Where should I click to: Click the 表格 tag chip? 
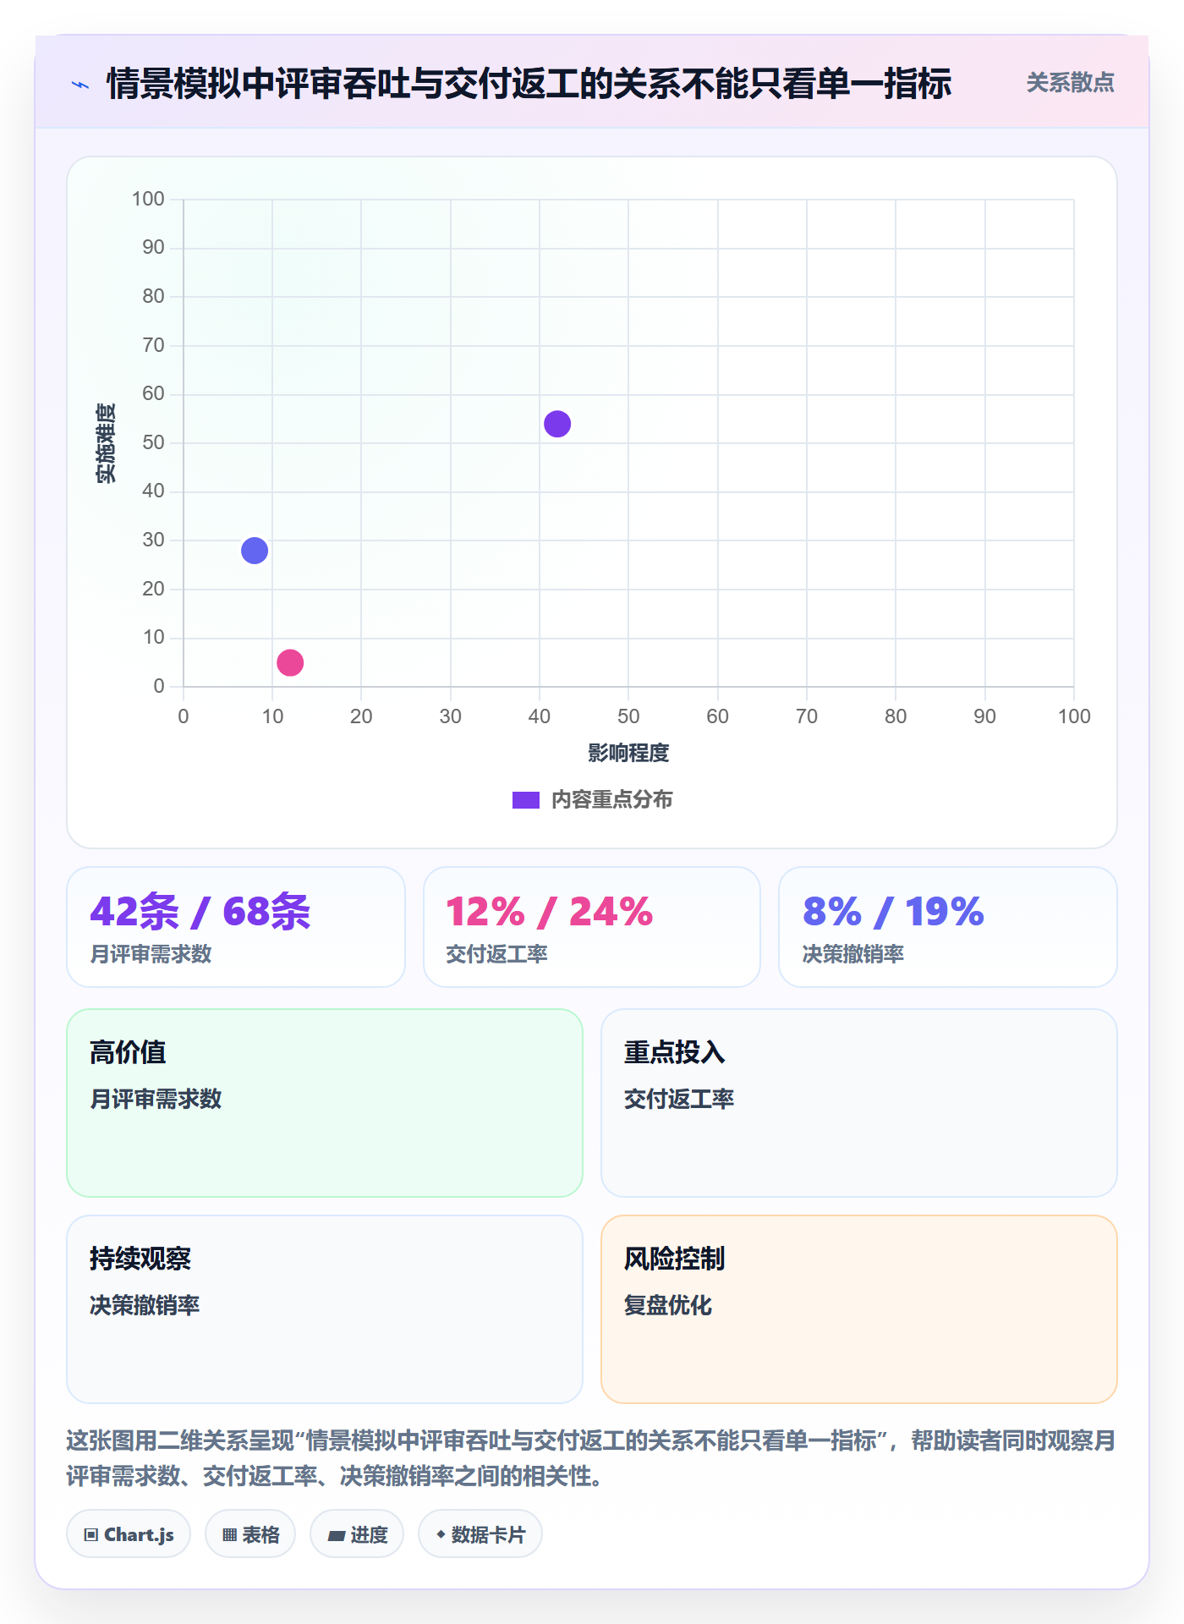click(x=250, y=1534)
